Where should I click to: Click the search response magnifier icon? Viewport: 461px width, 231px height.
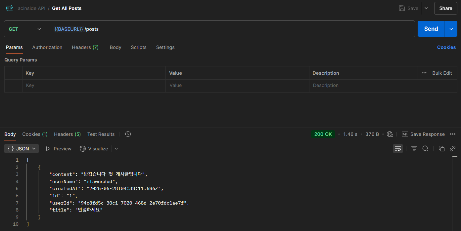pyautogui.click(x=425, y=149)
